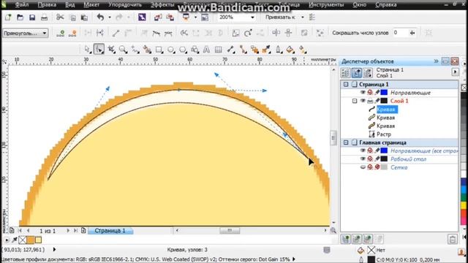Image resolution: width=468 pixels, height=263 pixels.
Task: Open Object Manager flyout arrow menu
Action: coord(455,72)
